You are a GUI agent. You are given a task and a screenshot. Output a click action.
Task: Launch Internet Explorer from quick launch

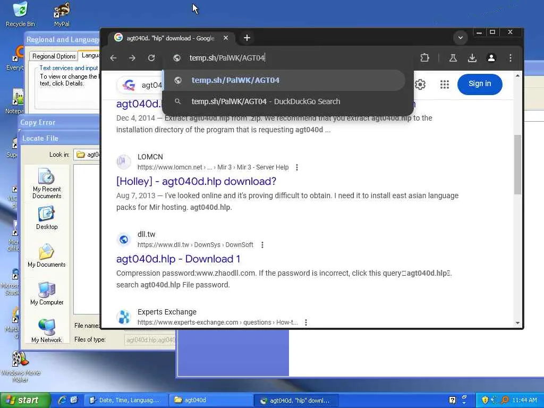[x=63, y=401]
